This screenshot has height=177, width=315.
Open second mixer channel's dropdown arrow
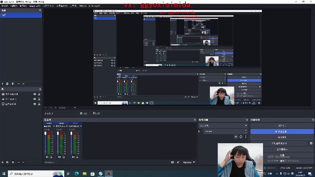click(67, 126)
